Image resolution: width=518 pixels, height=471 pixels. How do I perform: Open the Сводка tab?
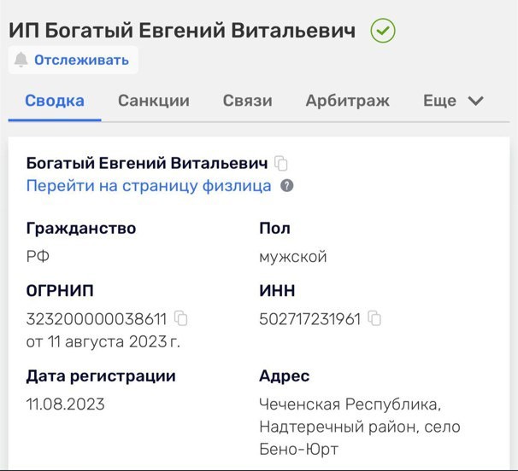55,101
